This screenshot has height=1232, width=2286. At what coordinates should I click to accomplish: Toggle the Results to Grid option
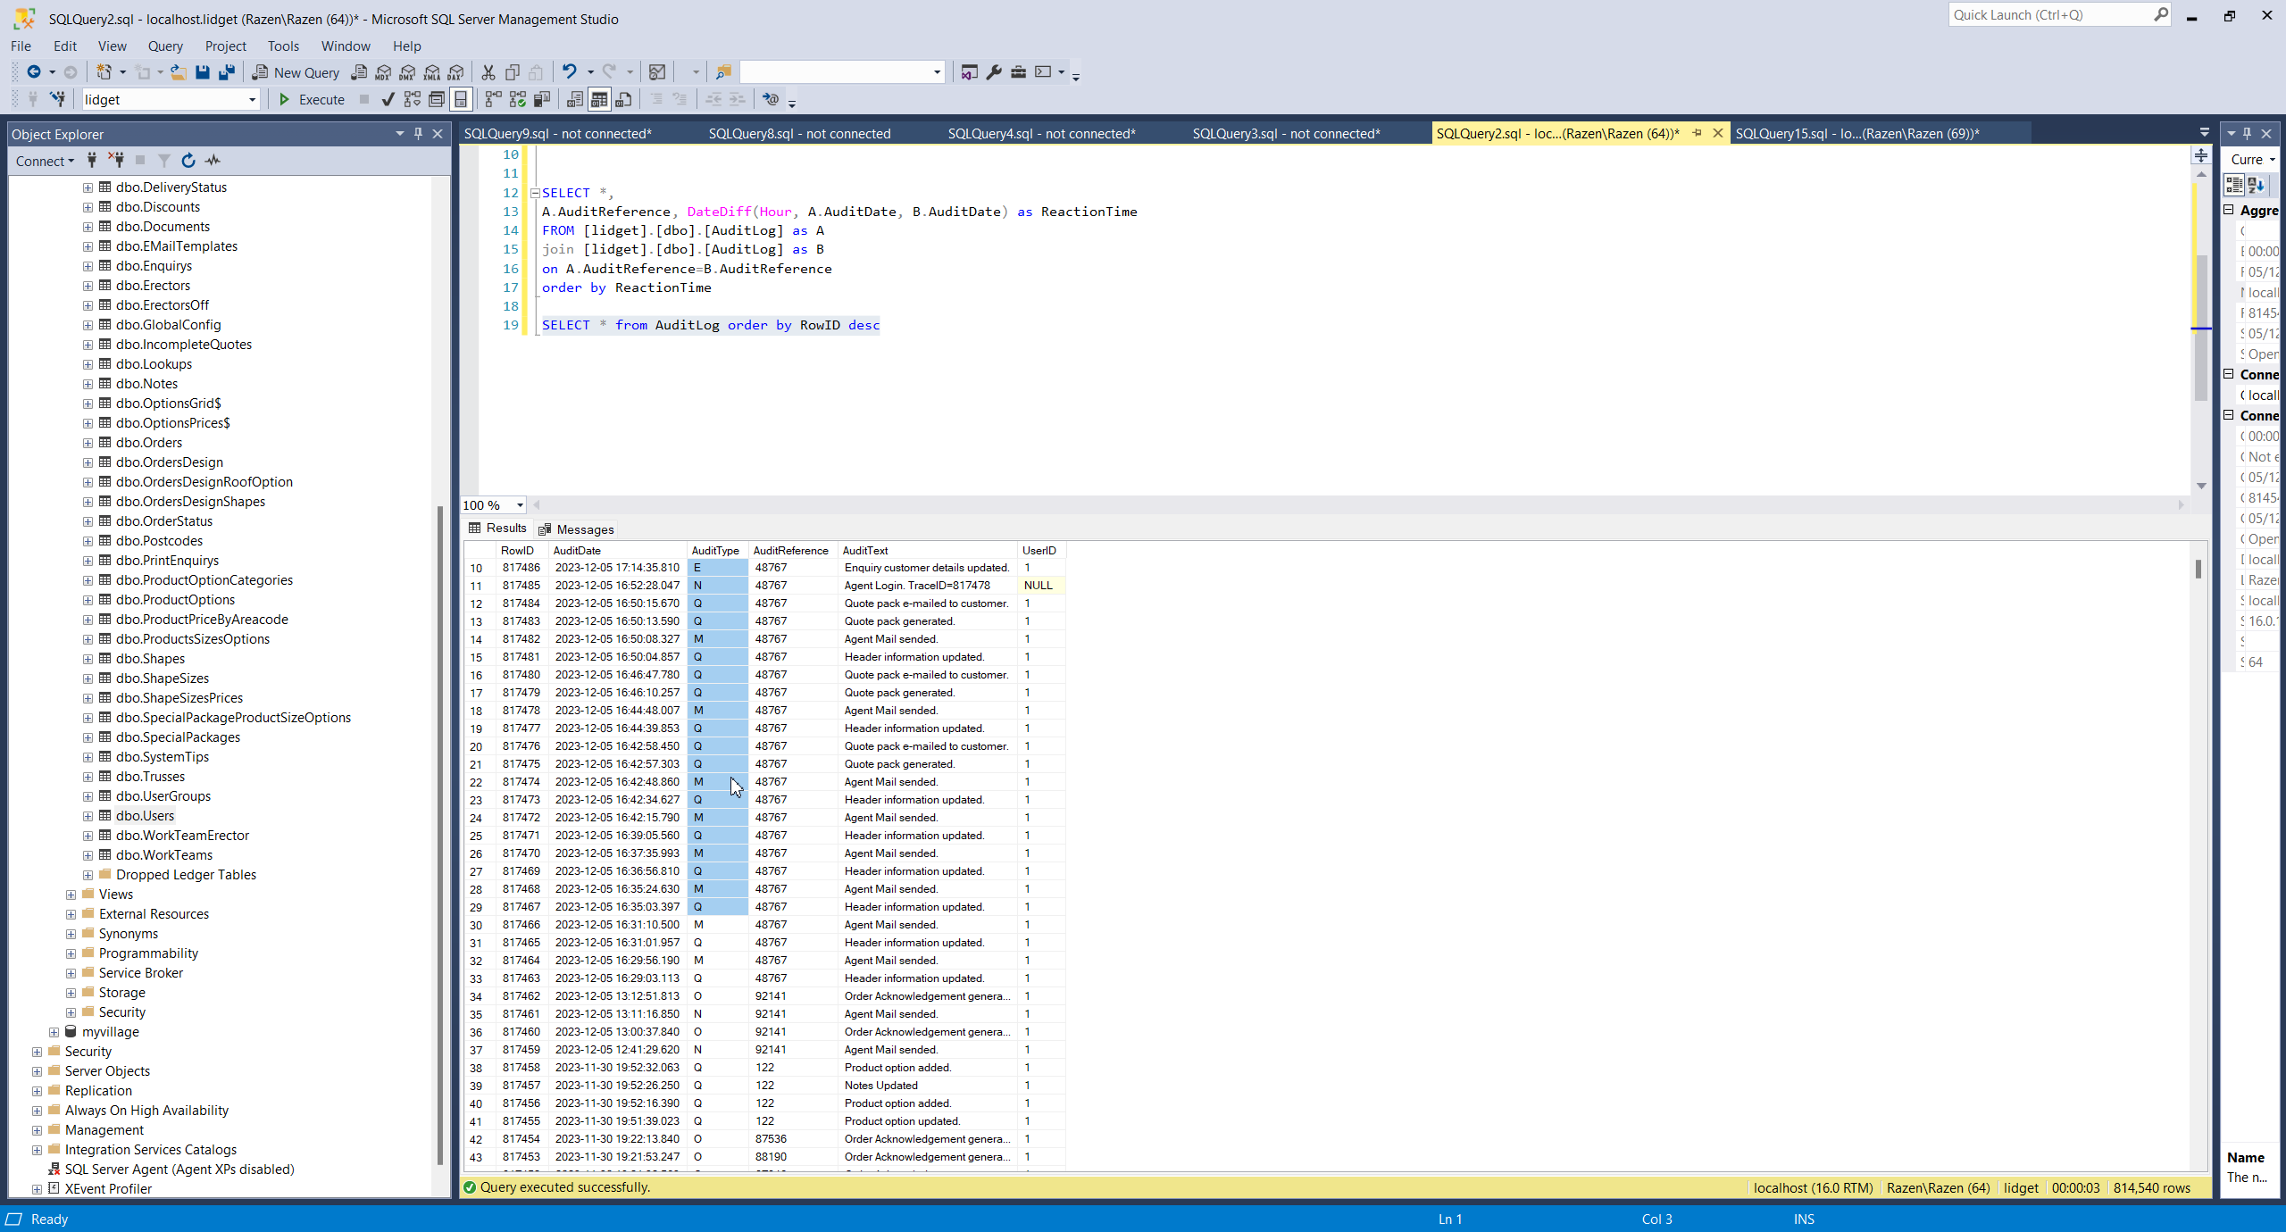599,99
